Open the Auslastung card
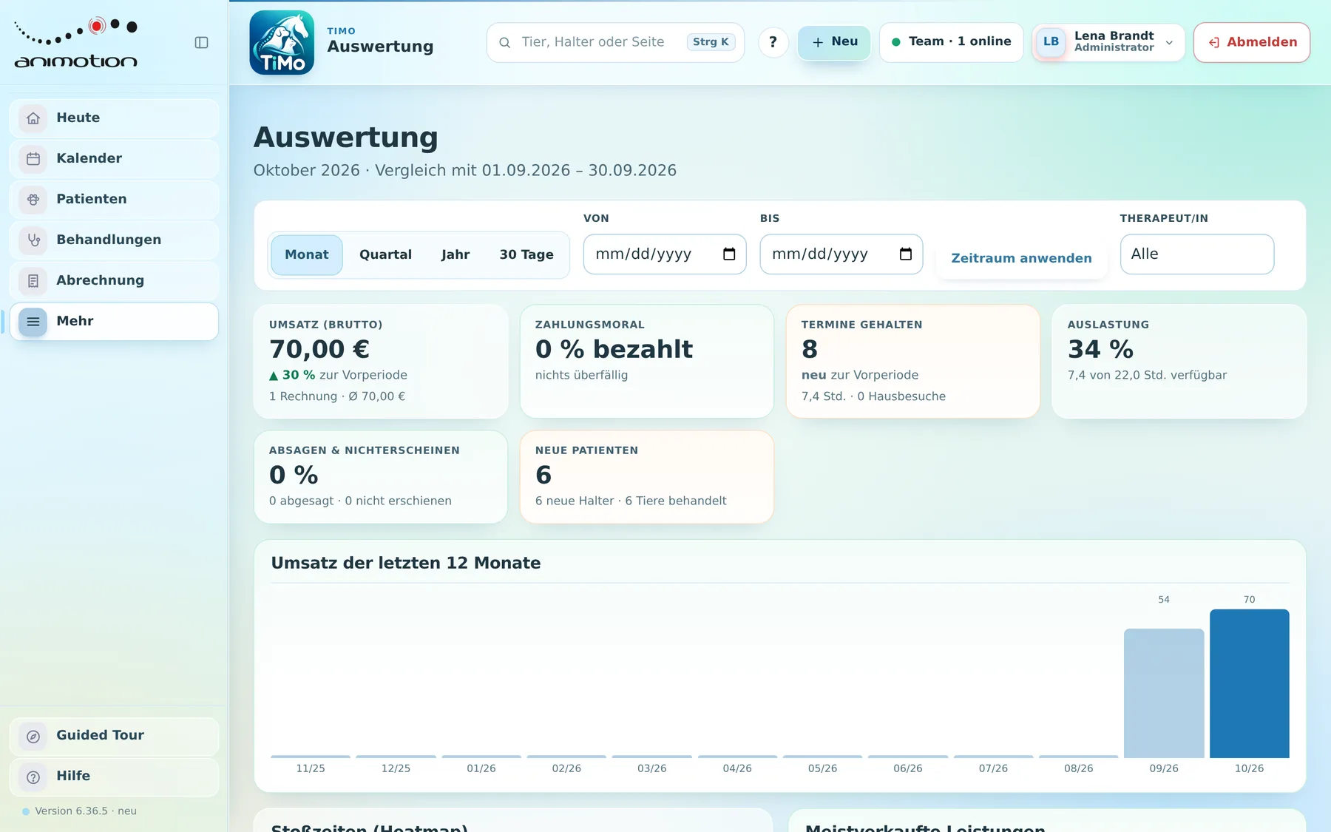 tap(1179, 362)
